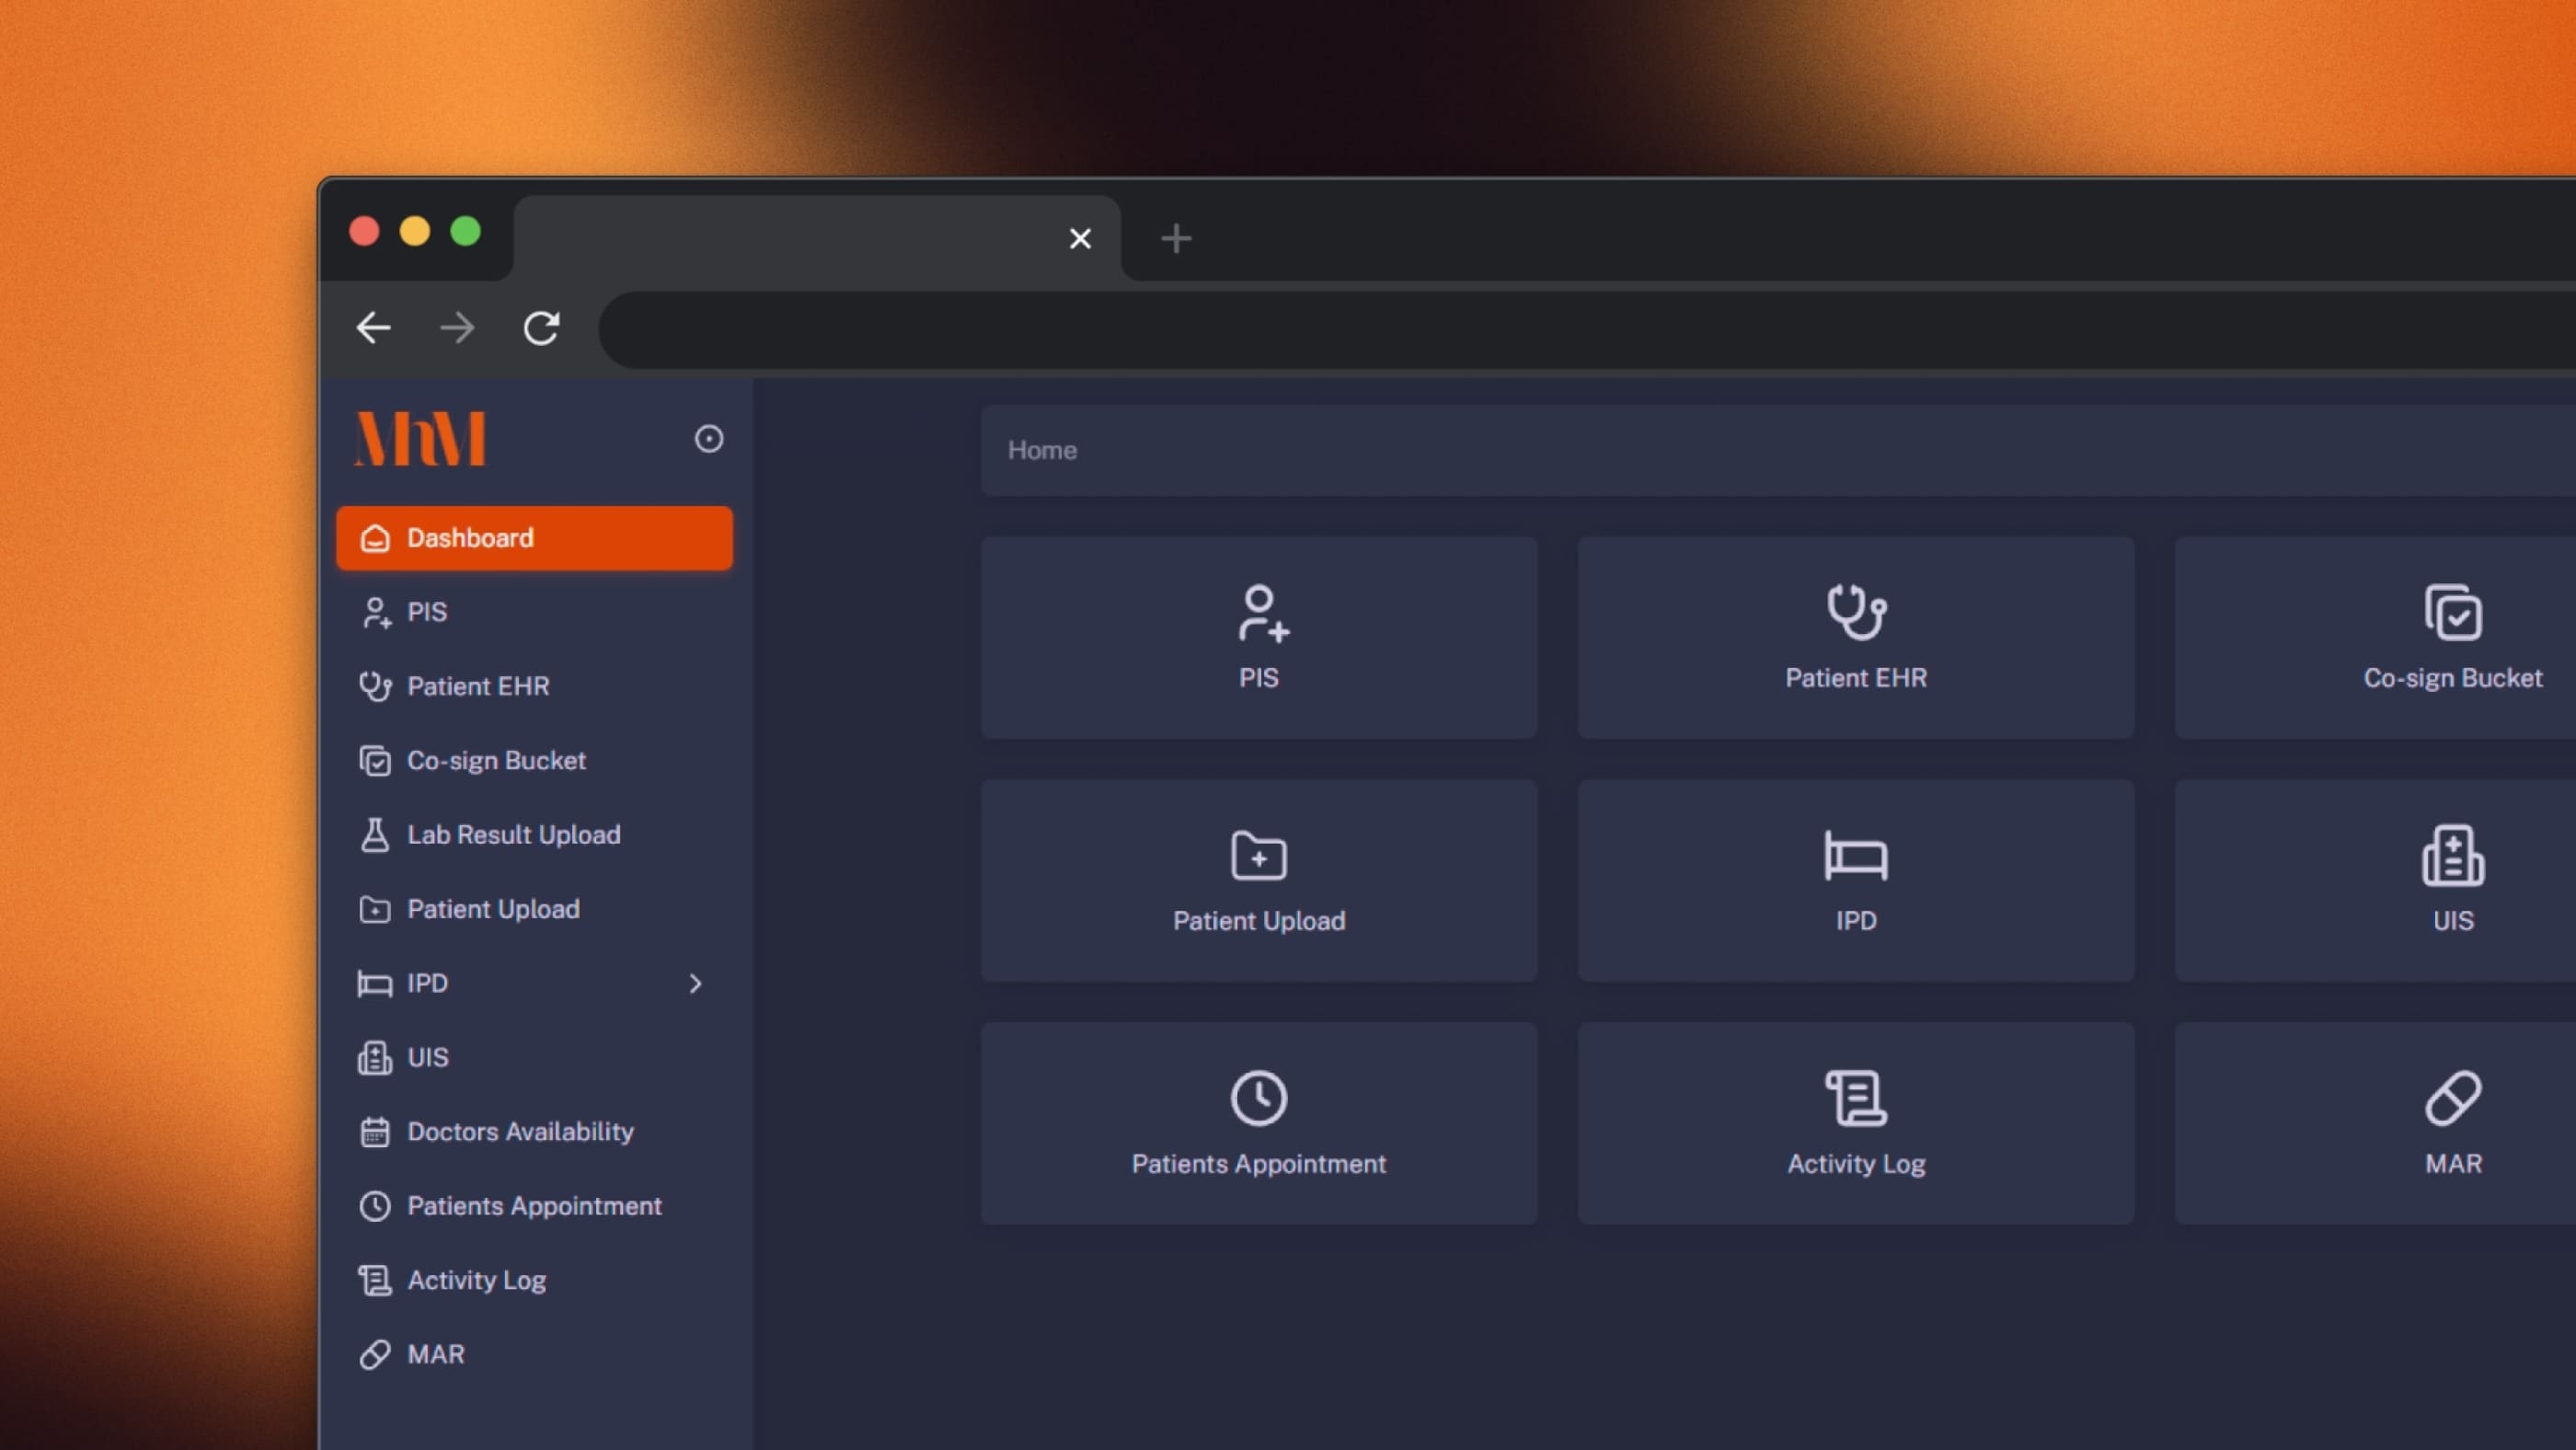Reload the page with refresh button
Image resolution: width=2576 pixels, height=1450 pixels.
click(541, 328)
